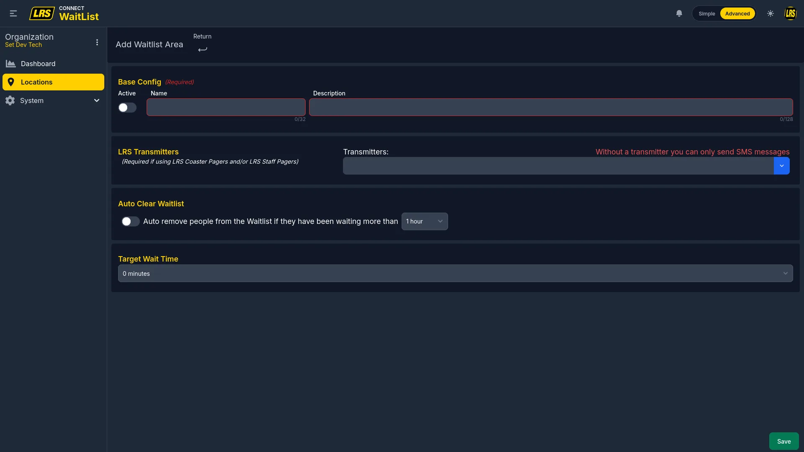Click the LRS Connect logo
Image resolution: width=804 pixels, height=452 pixels.
coord(42,13)
